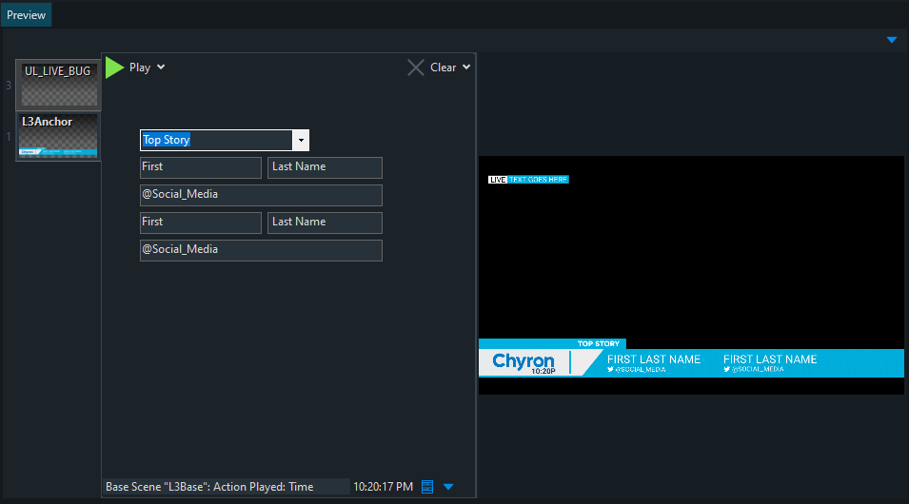Click the second anchor's First name field
909x504 pixels.
200,223
